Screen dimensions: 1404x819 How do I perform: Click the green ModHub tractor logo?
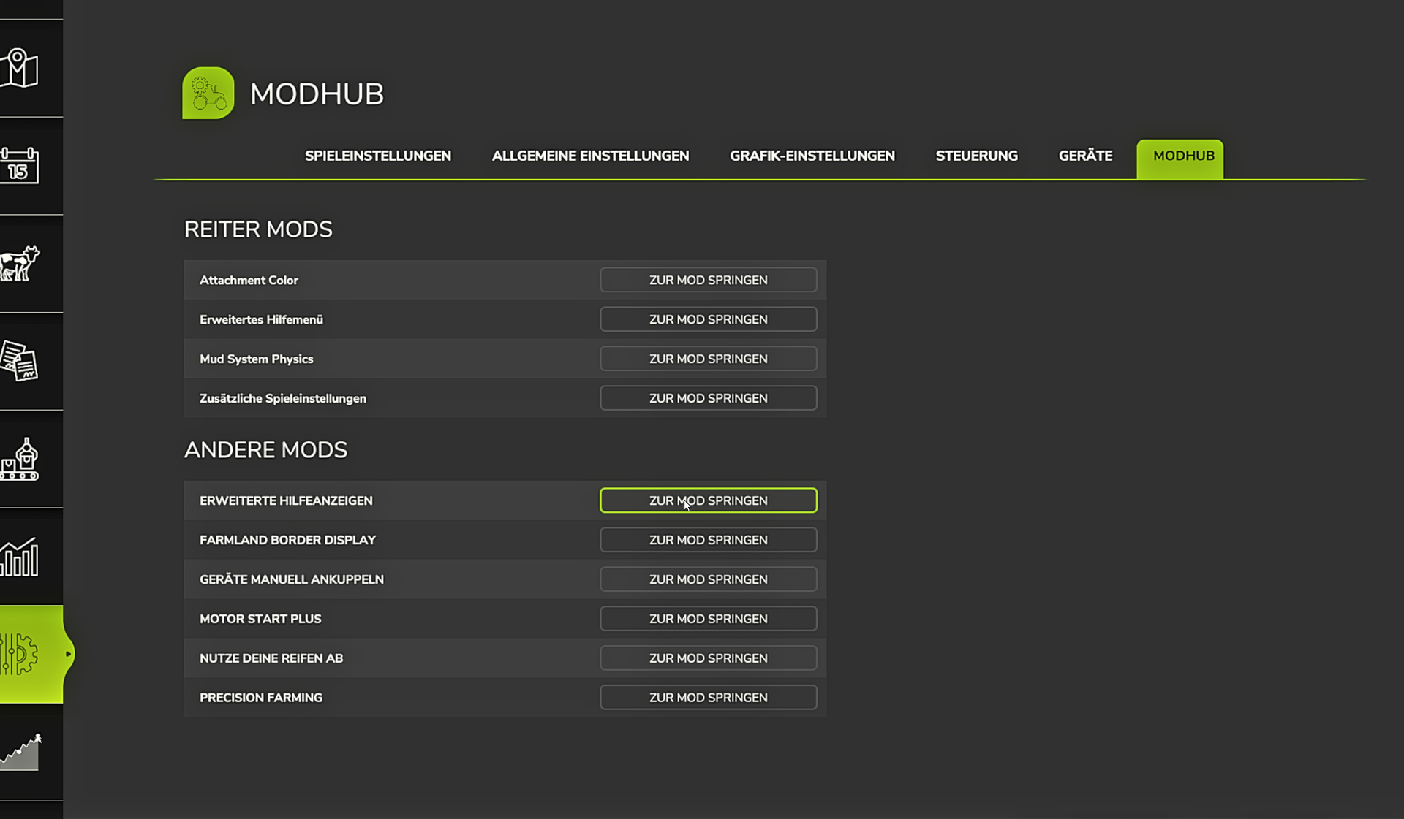coord(208,93)
